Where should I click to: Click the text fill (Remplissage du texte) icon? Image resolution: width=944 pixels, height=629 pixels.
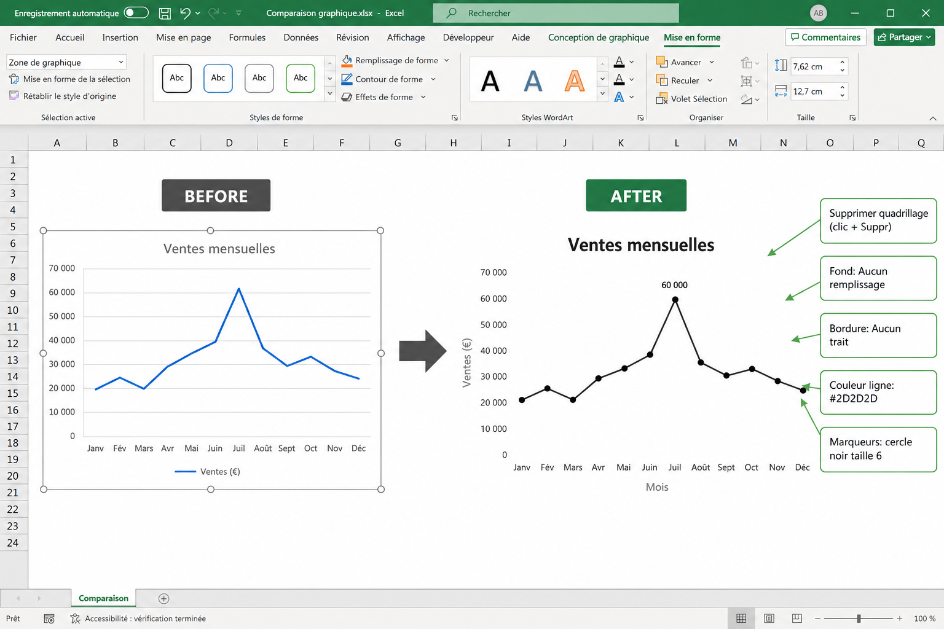619,61
